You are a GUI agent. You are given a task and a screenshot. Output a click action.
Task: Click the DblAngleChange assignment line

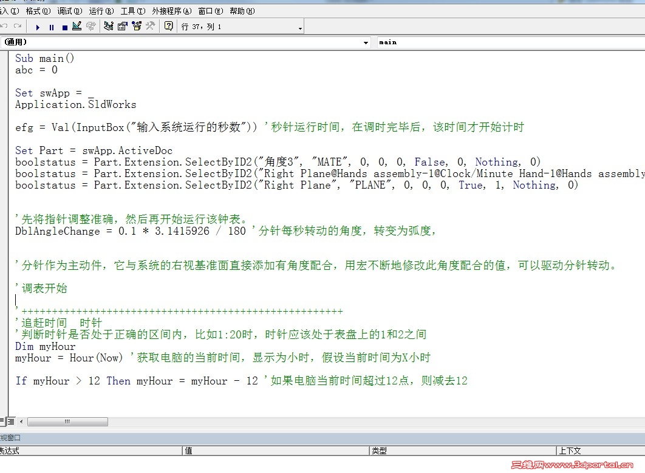tap(225, 231)
